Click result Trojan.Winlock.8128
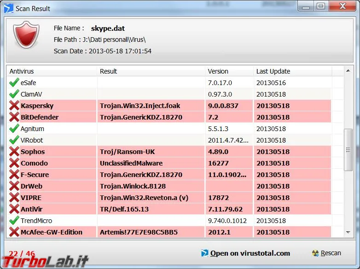This screenshot has width=360, height=269. click(x=133, y=186)
